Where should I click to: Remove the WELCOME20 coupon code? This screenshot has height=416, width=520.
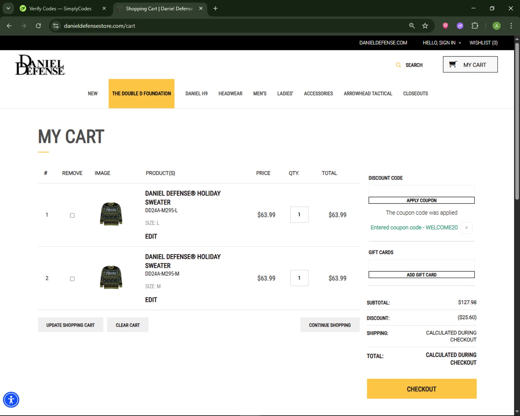pyautogui.click(x=466, y=228)
